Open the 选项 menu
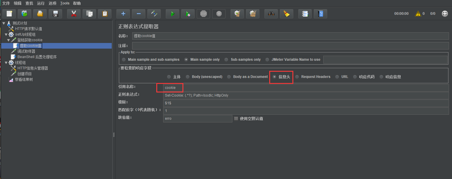This screenshot has height=179, width=452. click(x=52, y=3)
